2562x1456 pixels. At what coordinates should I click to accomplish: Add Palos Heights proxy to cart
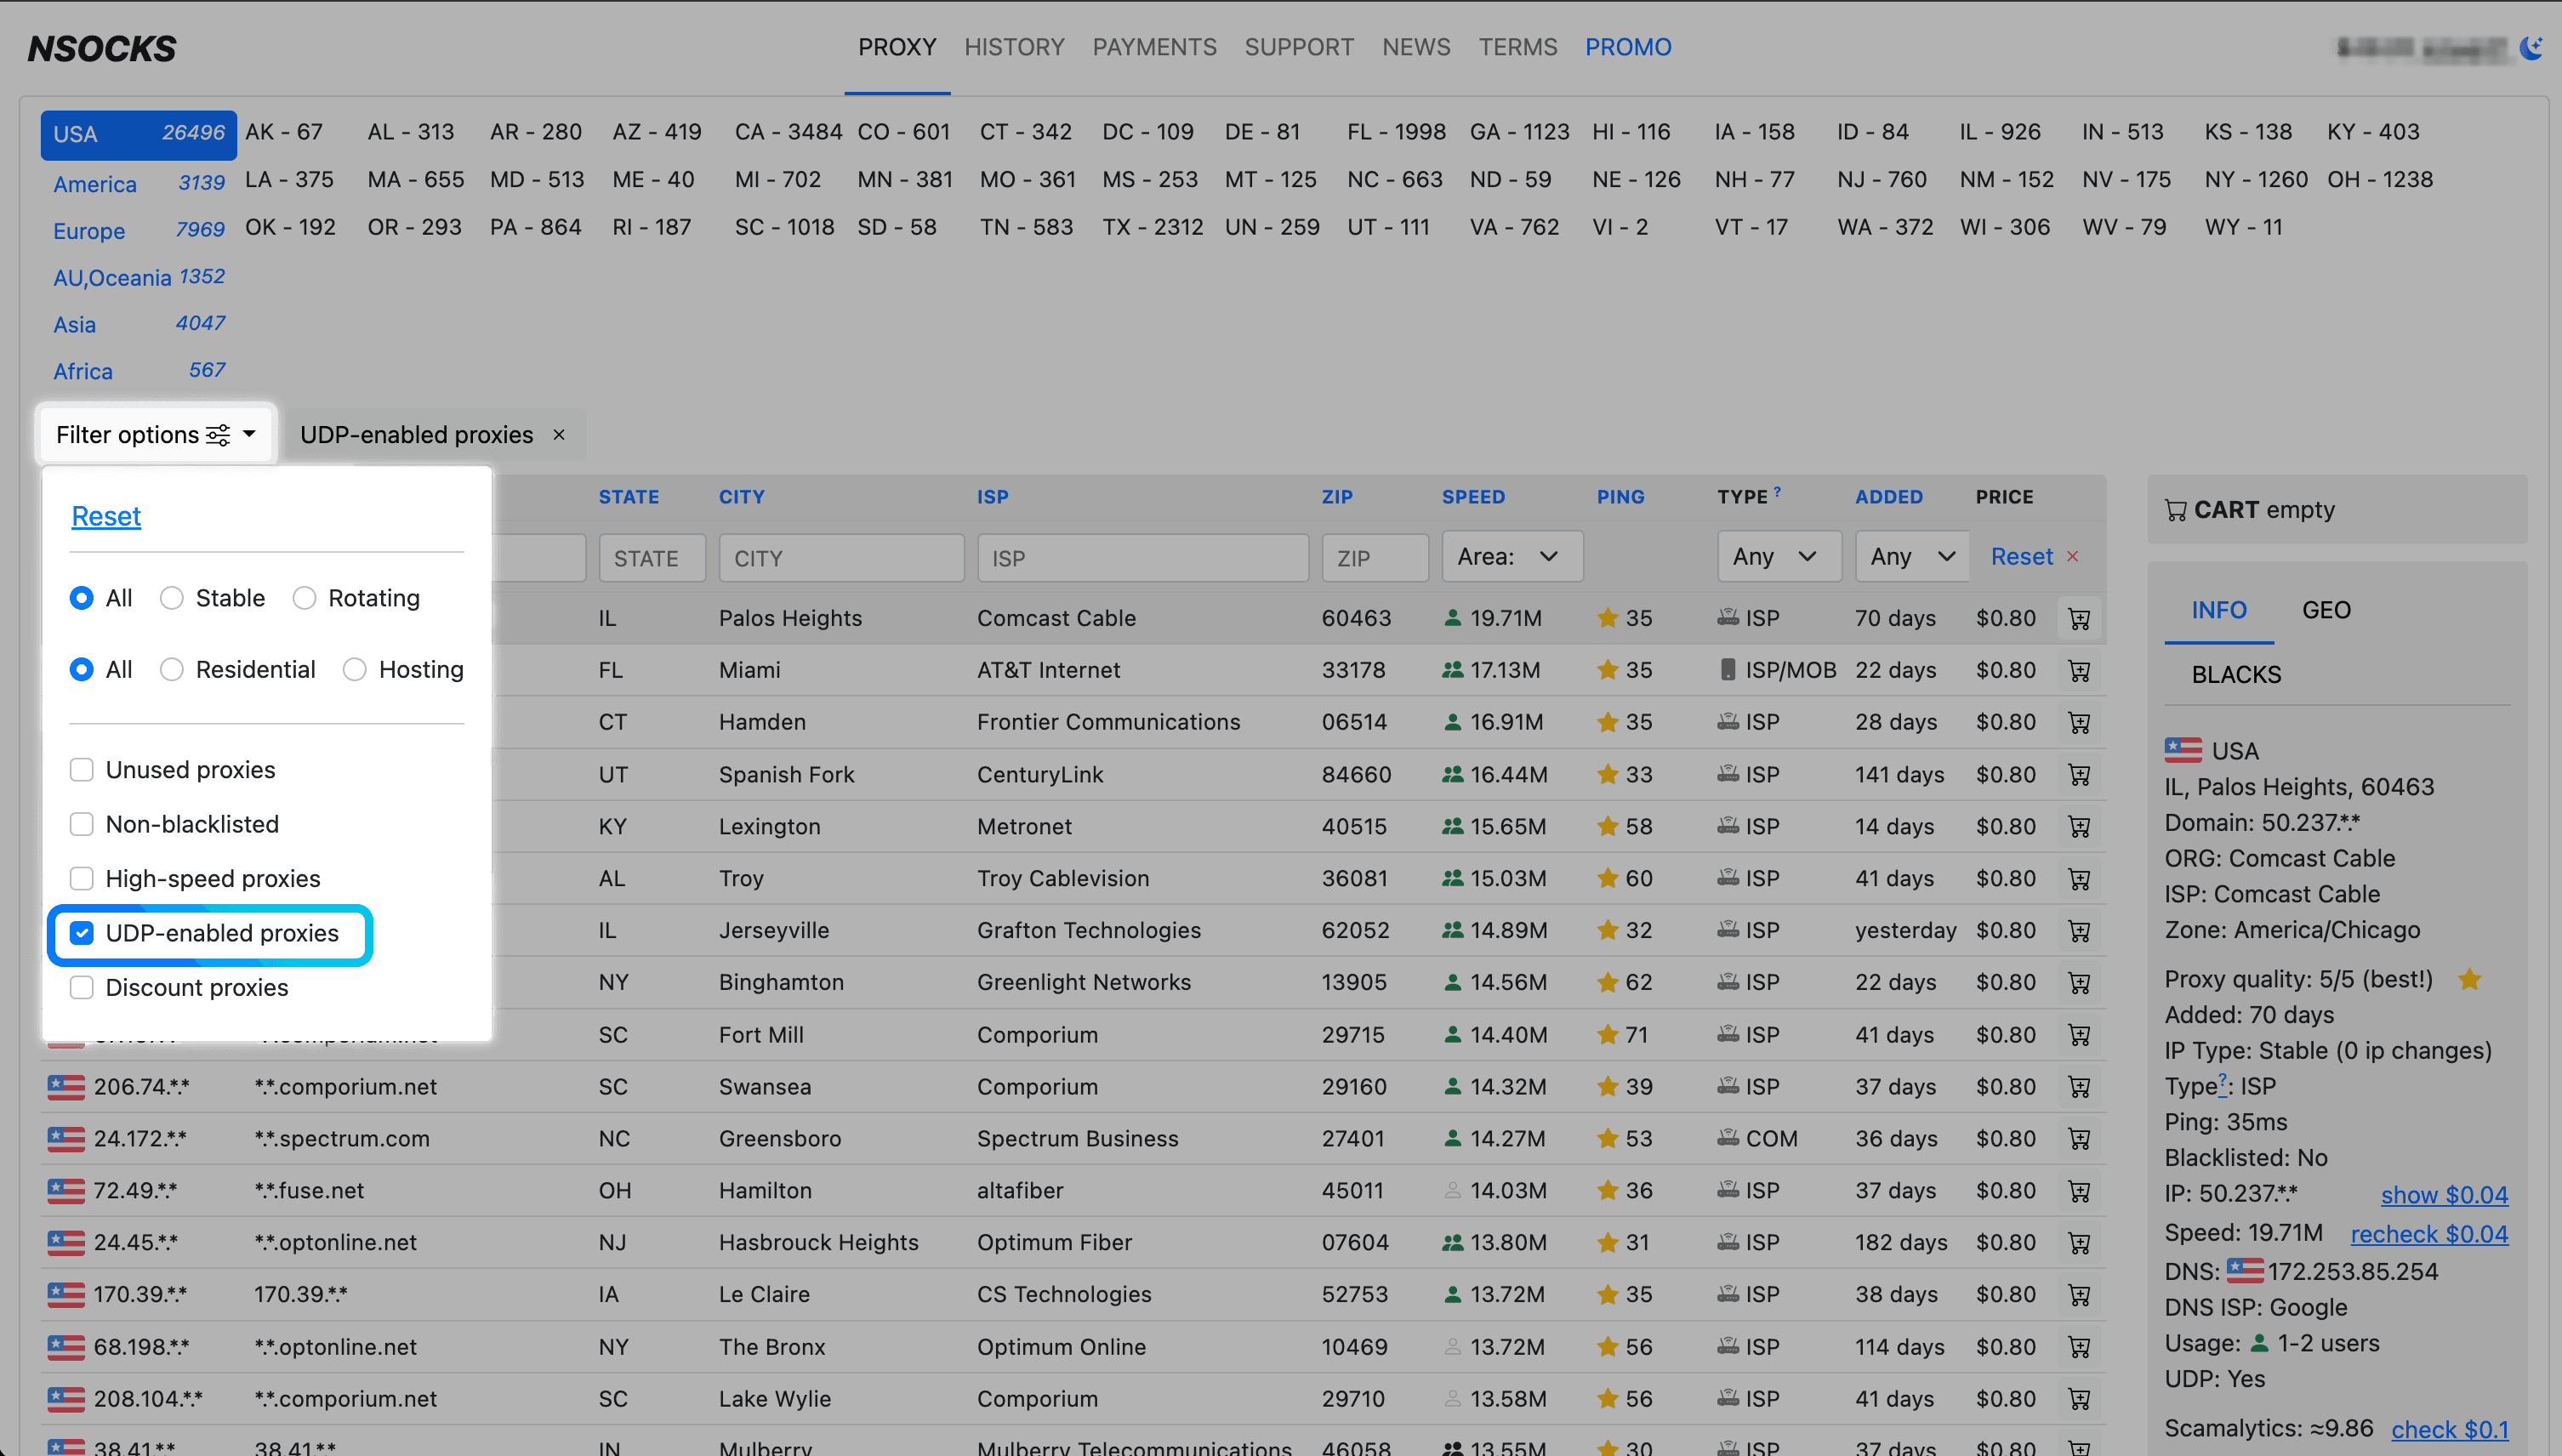click(2079, 619)
